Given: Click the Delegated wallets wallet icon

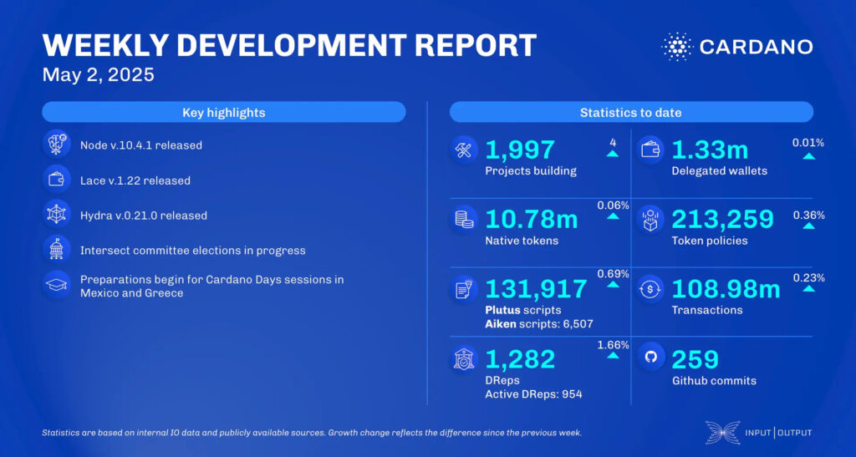Looking at the screenshot, I should [x=650, y=150].
